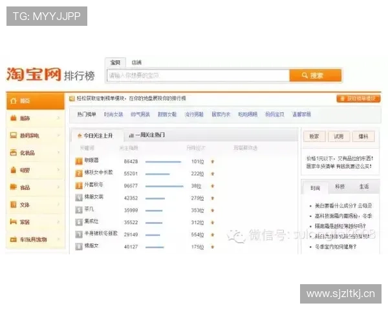Click the car icon in the last sidebar row
Image resolution: width=388 pixels, height=310 pixels.
pos(14,239)
